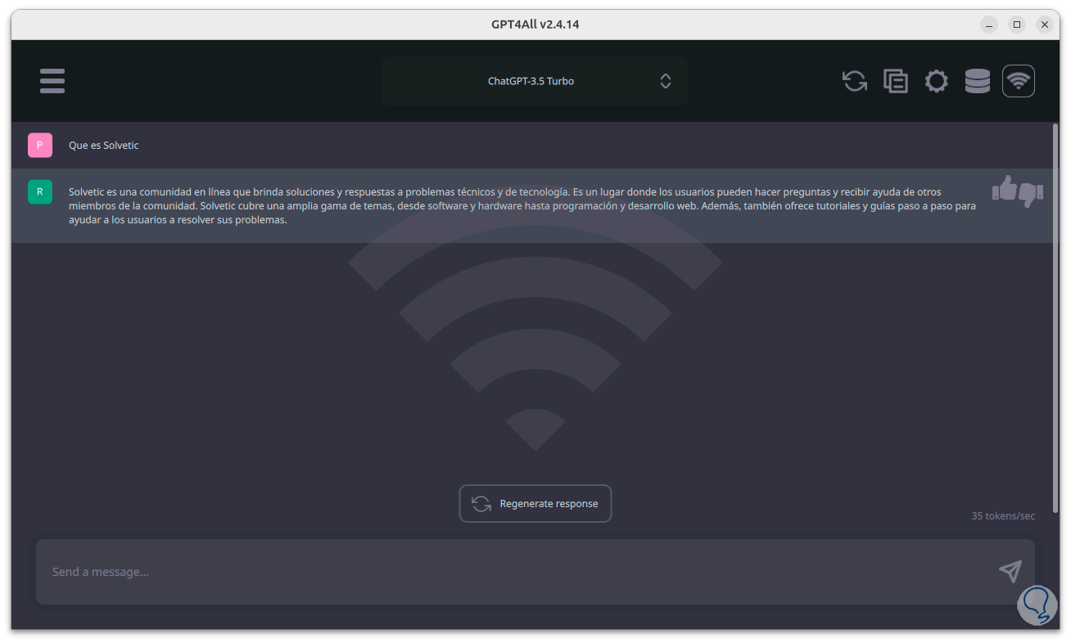Click the Regenerate response button

click(535, 504)
